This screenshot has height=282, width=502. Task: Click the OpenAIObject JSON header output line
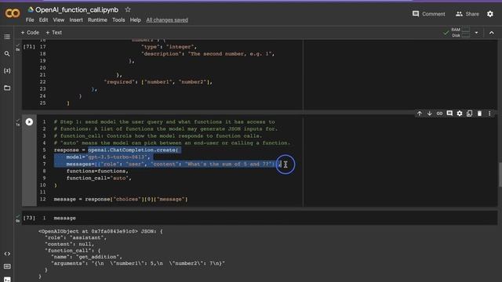(x=100, y=231)
